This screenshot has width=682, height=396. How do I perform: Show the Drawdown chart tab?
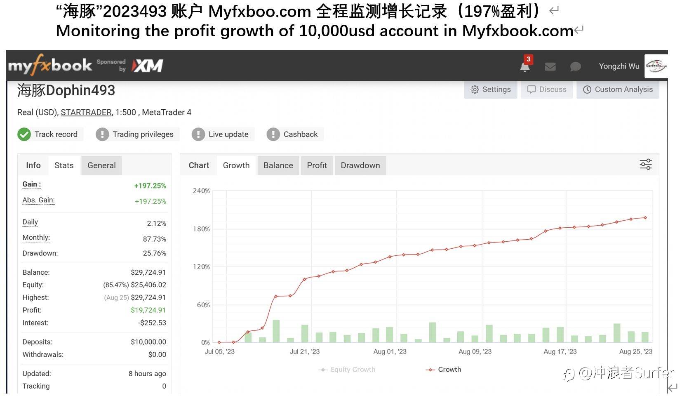(x=360, y=165)
